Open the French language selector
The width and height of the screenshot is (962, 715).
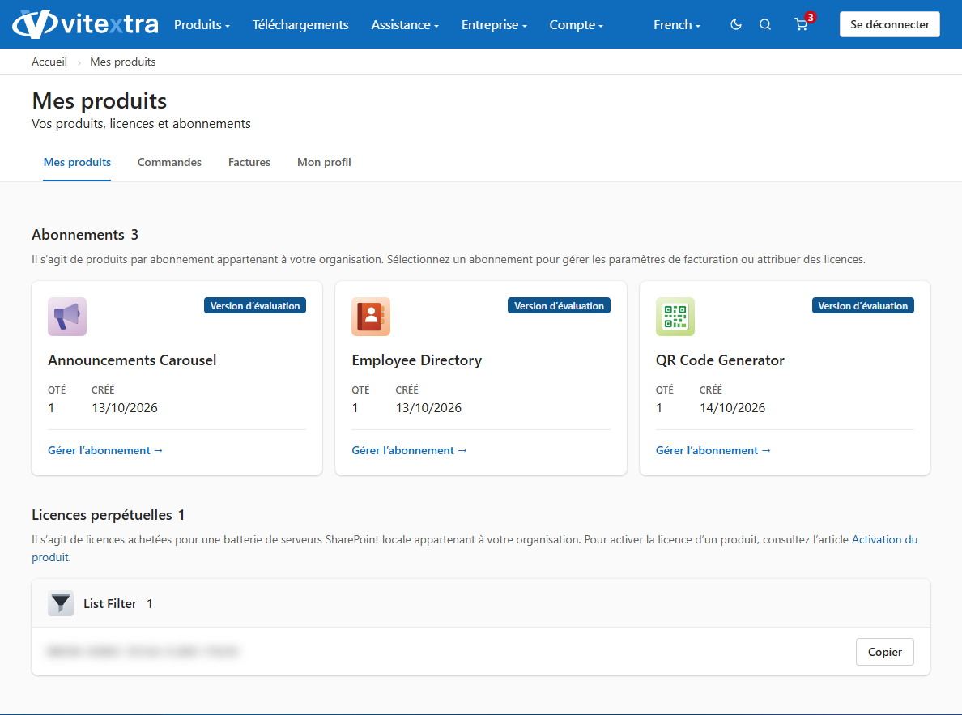(677, 24)
